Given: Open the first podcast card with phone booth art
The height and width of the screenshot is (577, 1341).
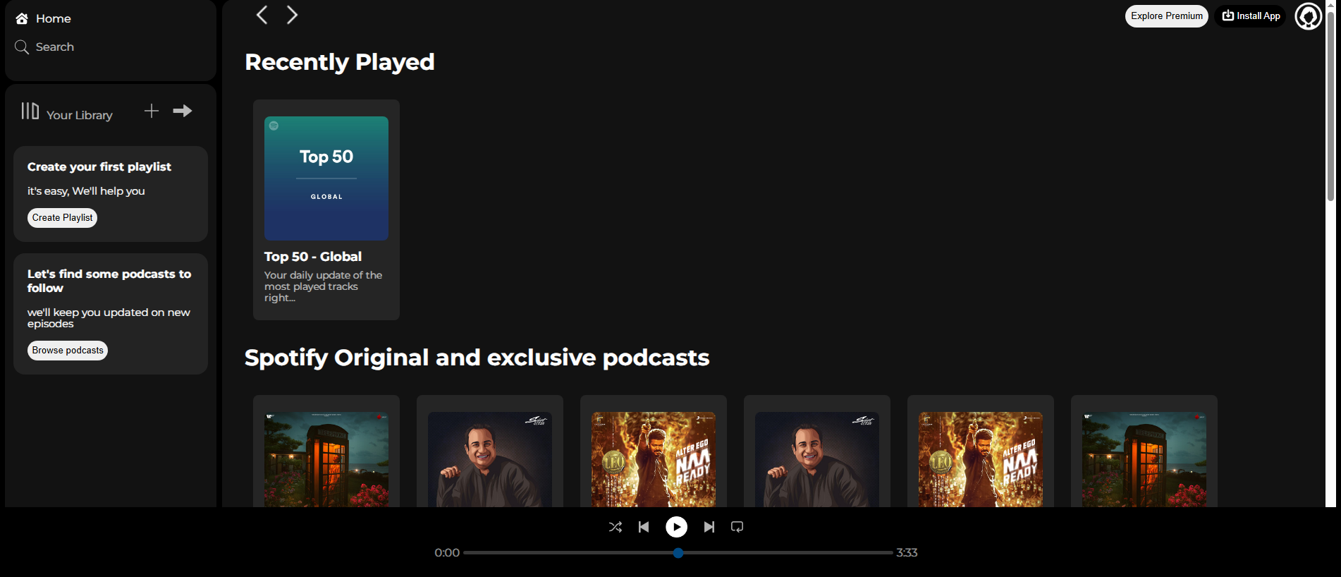Looking at the screenshot, I should (326, 451).
